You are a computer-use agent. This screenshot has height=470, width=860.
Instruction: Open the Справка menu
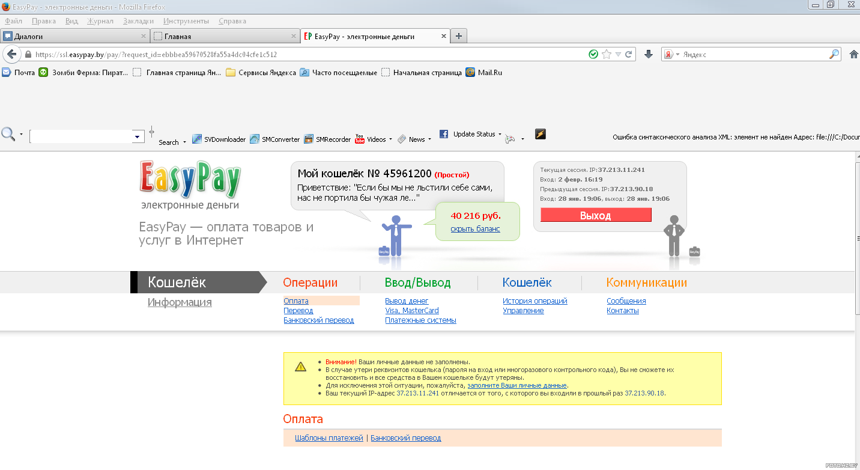[232, 21]
